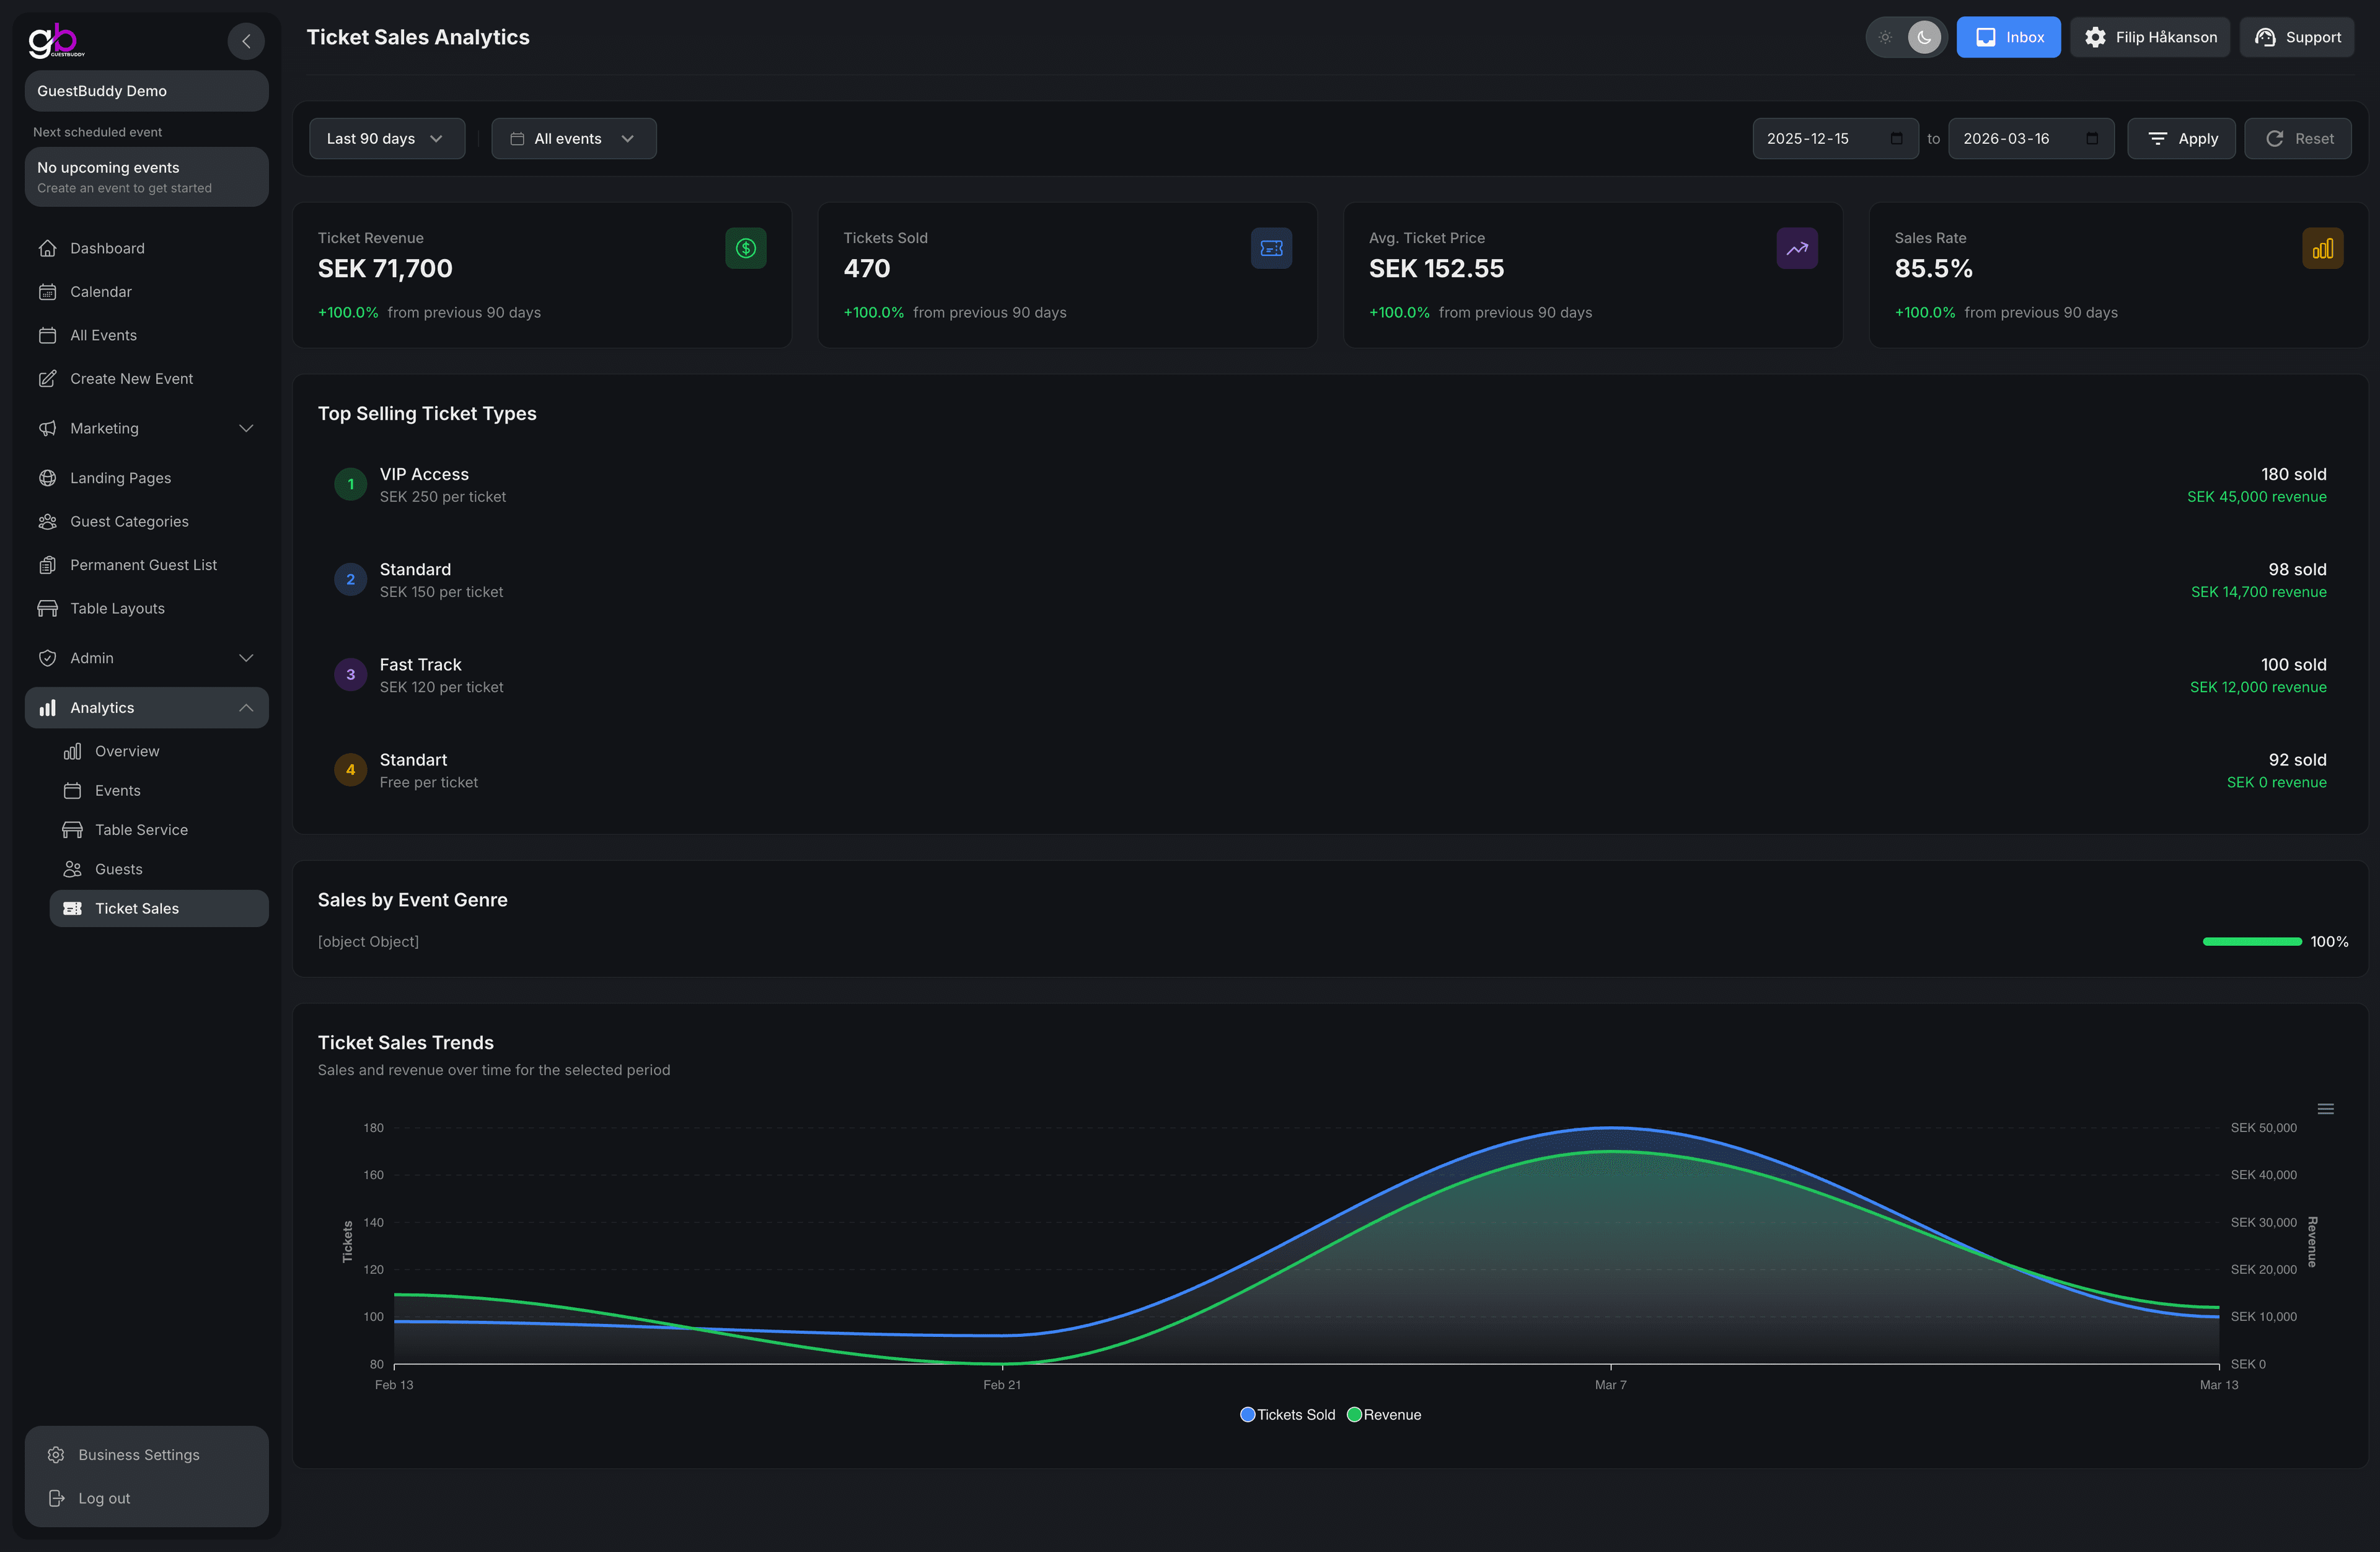Click the Ticket Revenue dollar icon
Viewport: 2380px width, 1552px height.
[745, 248]
